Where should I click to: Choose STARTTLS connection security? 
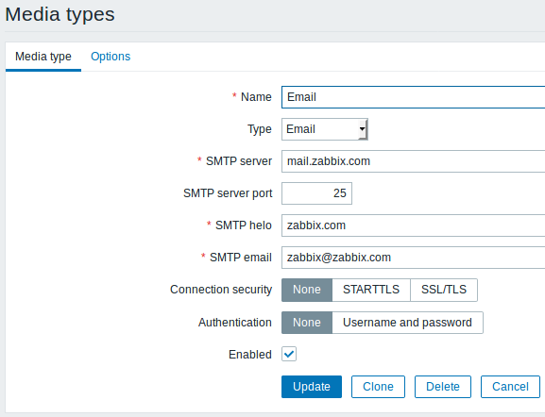(x=371, y=290)
